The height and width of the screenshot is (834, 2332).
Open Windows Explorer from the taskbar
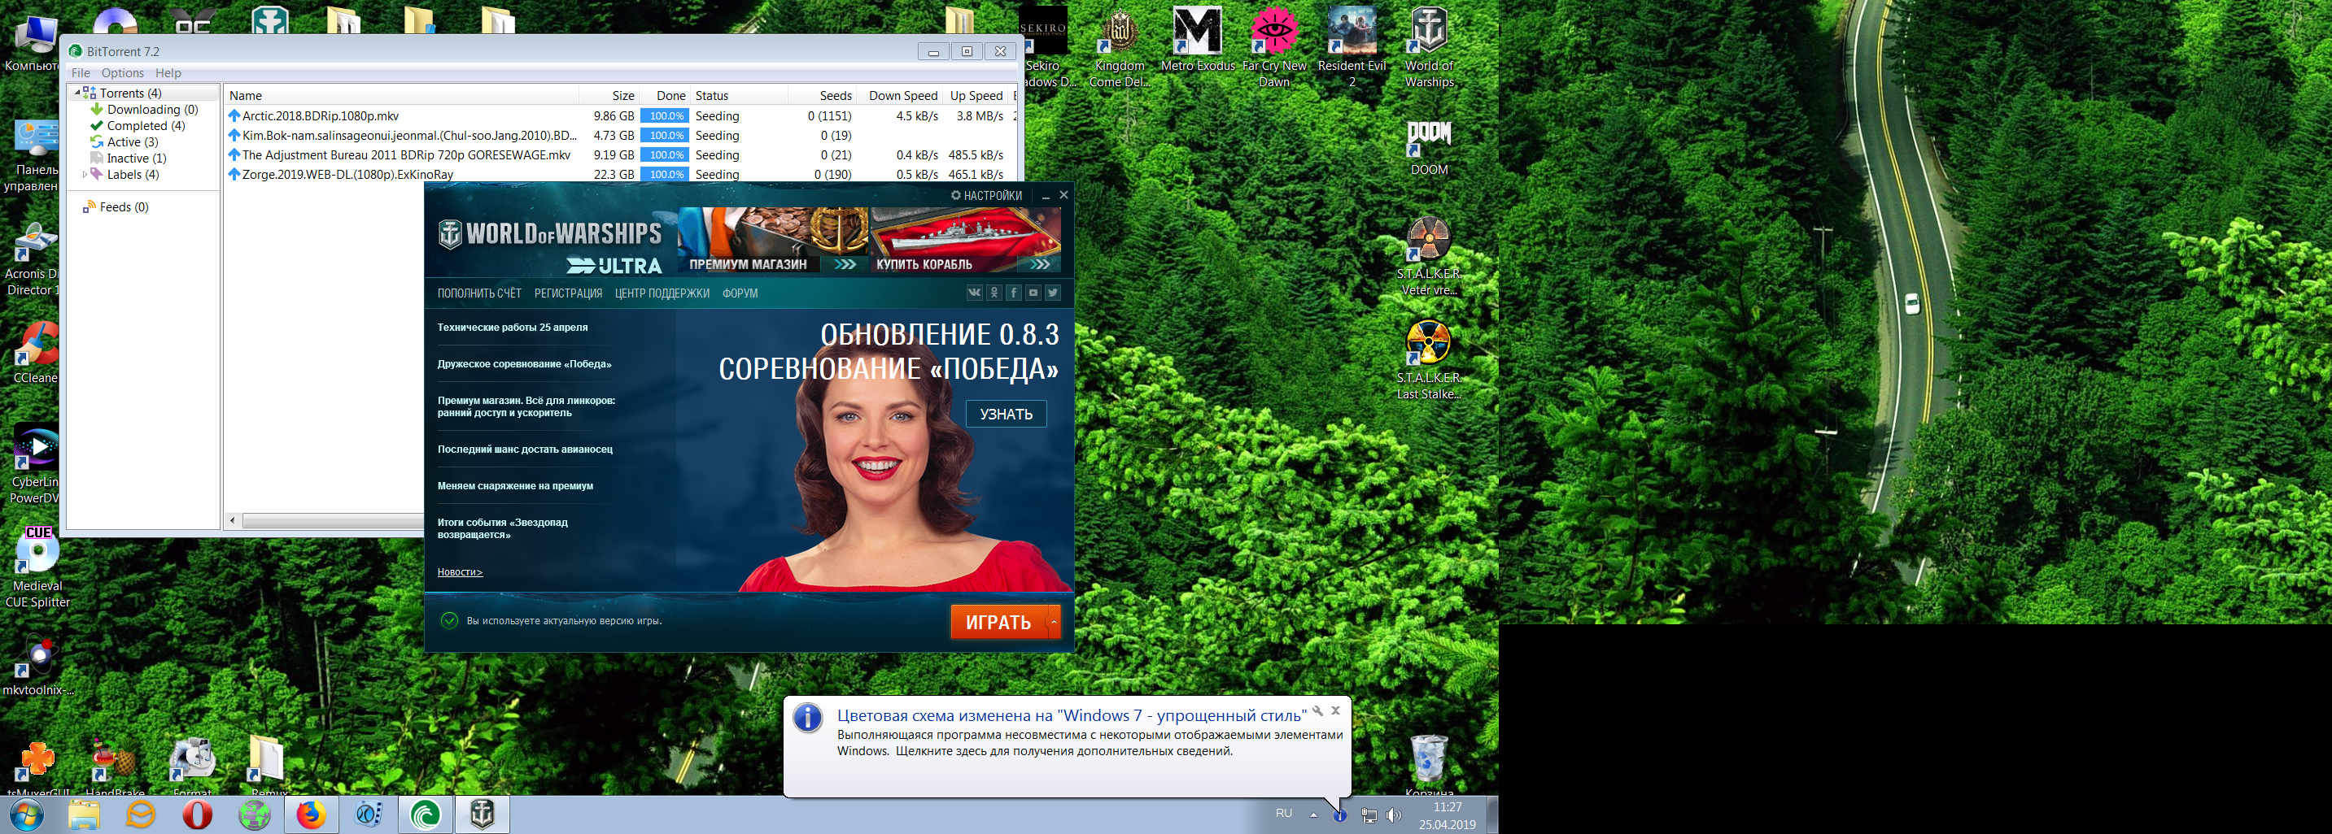(84, 815)
